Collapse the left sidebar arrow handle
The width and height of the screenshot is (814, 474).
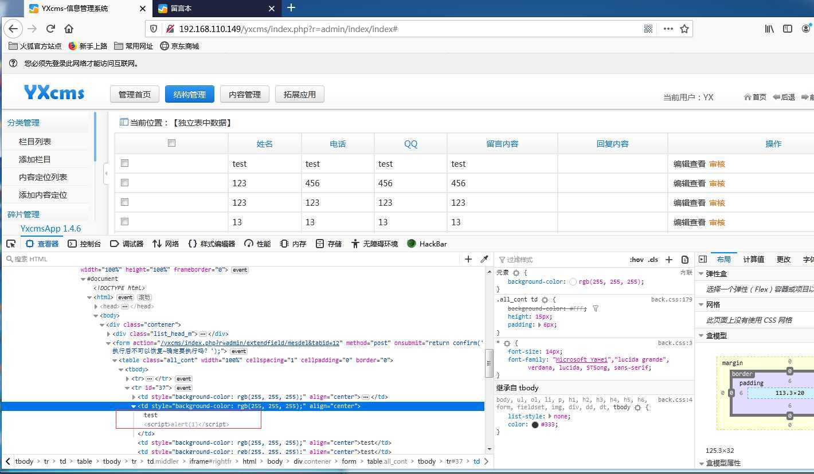tap(106, 173)
